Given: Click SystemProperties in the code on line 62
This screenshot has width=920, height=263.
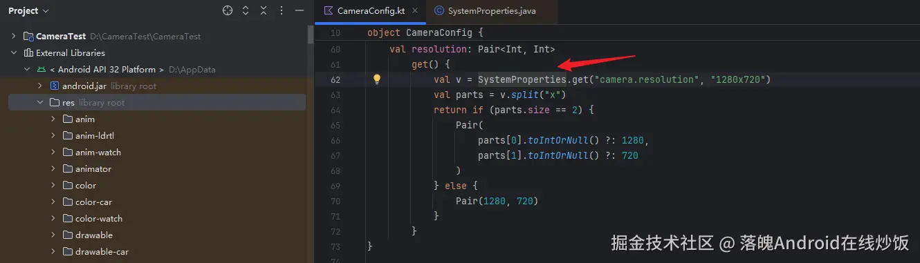Looking at the screenshot, I should pyautogui.click(x=522, y=79).
